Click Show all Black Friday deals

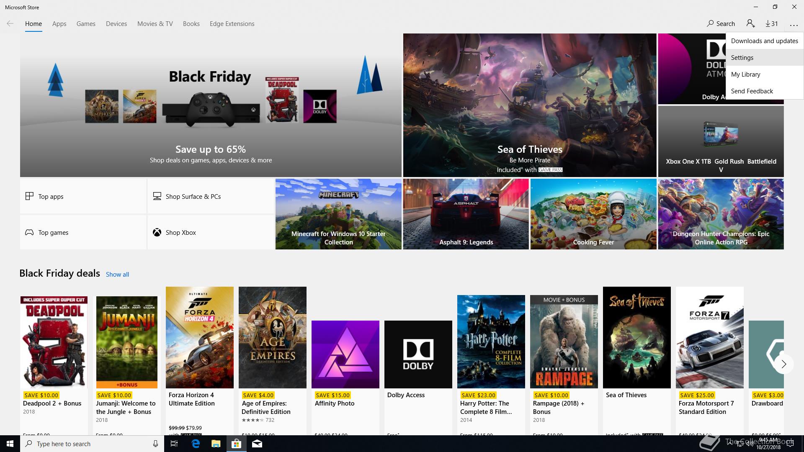(117, 274)
